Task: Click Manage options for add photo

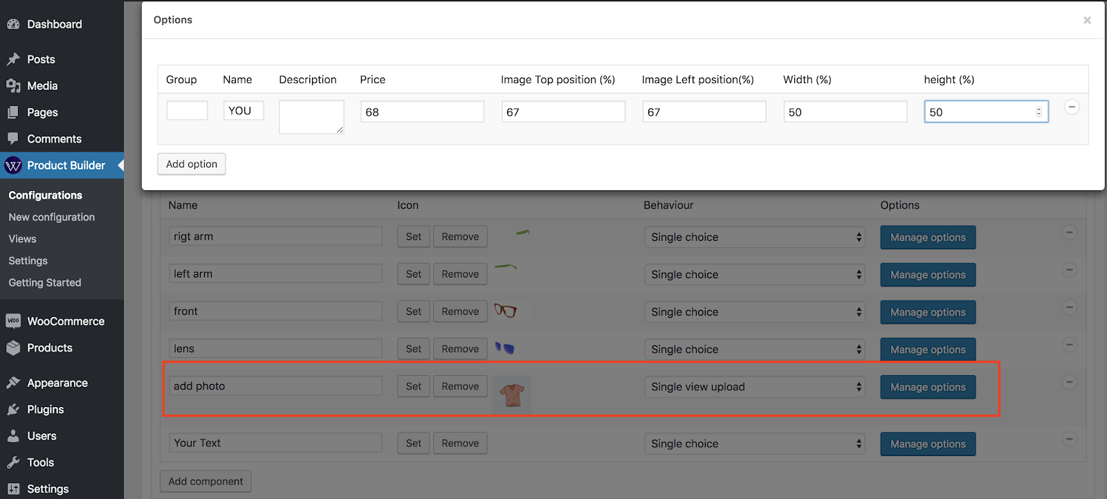Action: [x=928, y=387]
